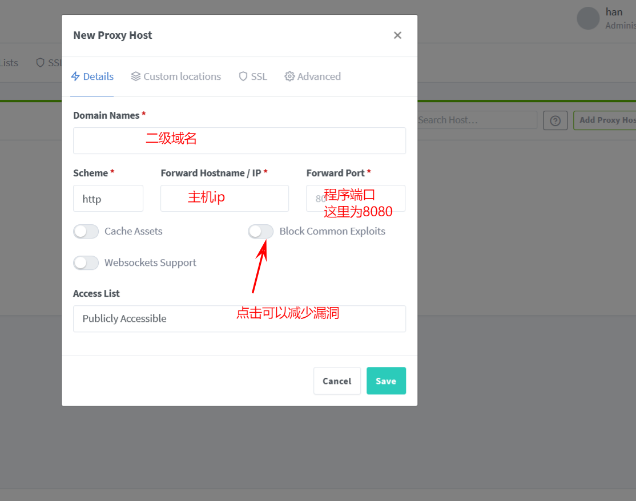Screen dimensions: 636x501
Task: Open the han user menu
Action: pos(606,19)
